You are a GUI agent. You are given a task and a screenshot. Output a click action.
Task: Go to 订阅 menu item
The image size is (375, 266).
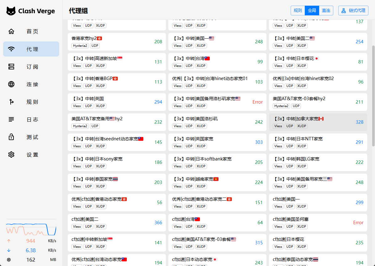(31, 67)
